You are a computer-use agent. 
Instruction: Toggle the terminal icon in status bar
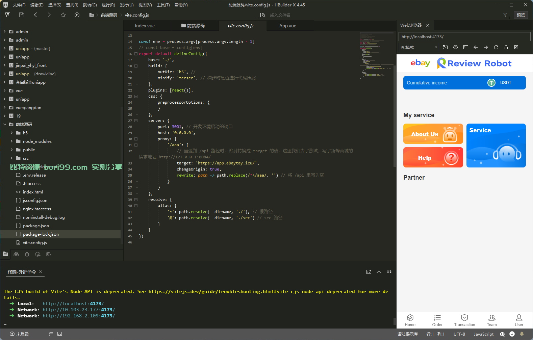(60, 334)
